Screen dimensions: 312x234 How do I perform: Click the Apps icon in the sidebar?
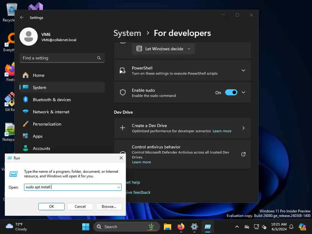tap(26, 136)
